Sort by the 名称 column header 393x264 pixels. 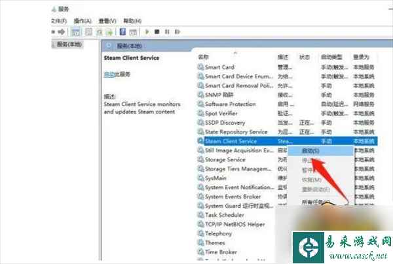(203, 57)
